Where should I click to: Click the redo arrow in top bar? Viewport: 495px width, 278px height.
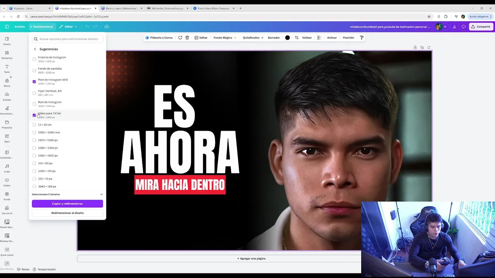pyautogui.click(x=96, y=27)
